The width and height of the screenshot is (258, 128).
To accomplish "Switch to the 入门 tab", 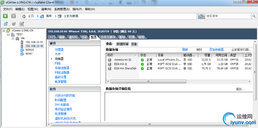I will coord(52,37).
